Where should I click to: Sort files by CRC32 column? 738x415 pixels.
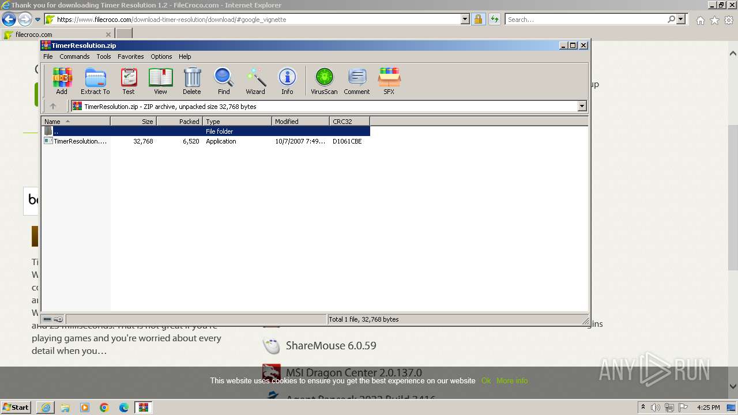pos(349,121)
